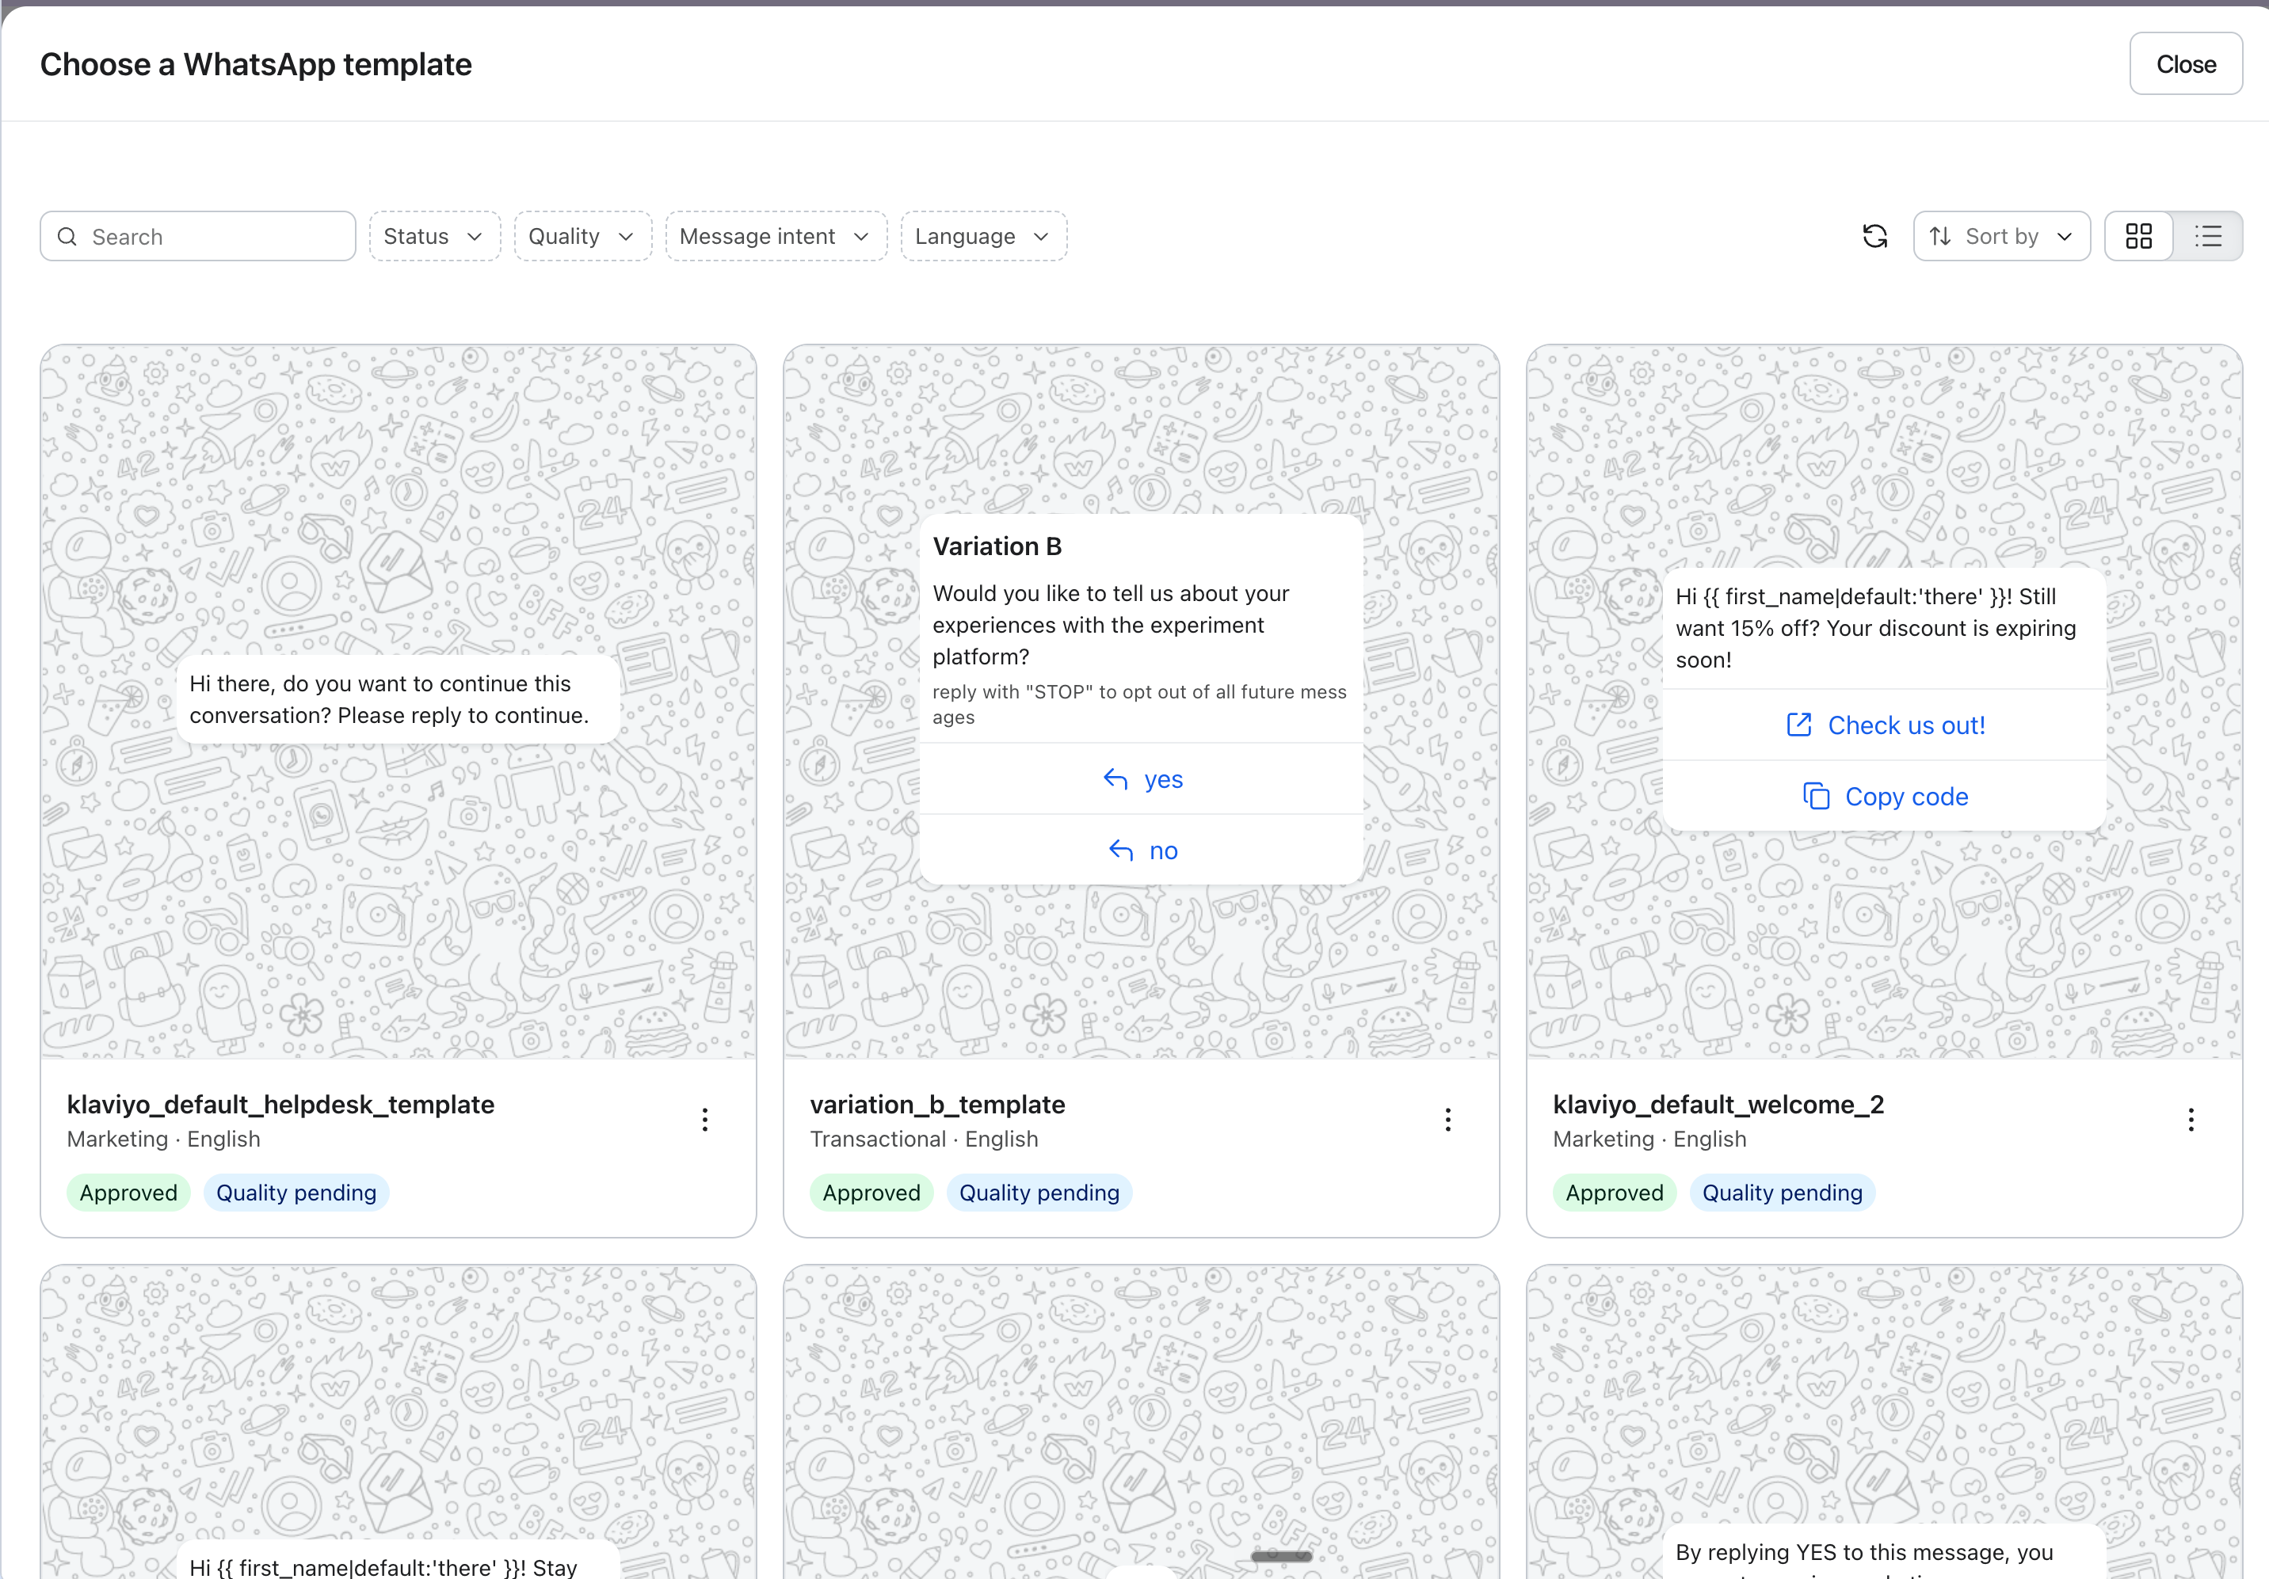Expand the Message intent filter
This screenshot has width=2269, height=1579.
pyautogui.click(x=776, y=236)
